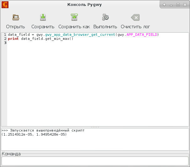
Task: Click the print keyword on line 2
Action: tap(13, 39)
